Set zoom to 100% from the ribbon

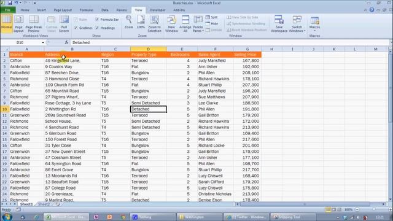[141, 22]
